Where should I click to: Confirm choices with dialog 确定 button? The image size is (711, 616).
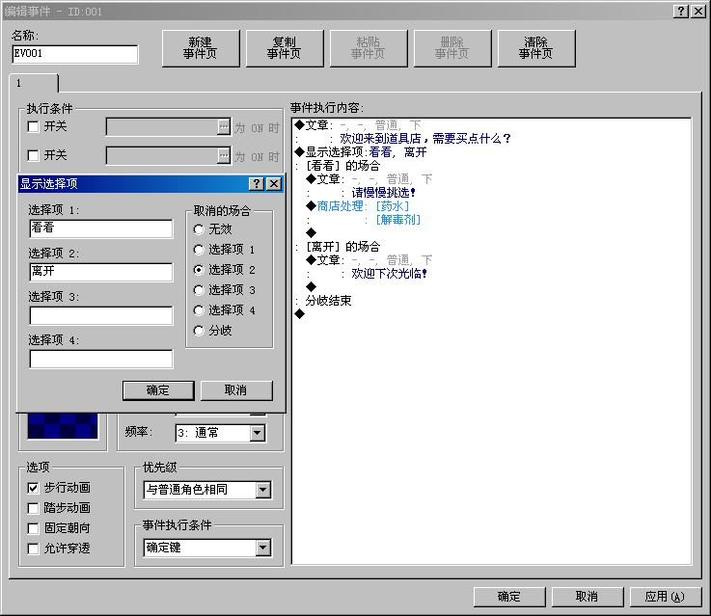coord(158,390)
